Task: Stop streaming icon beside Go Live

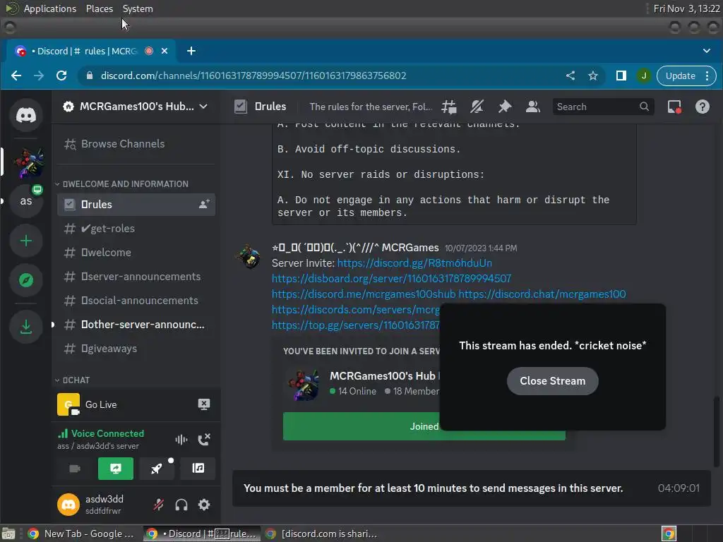Action: click(204, 404)
